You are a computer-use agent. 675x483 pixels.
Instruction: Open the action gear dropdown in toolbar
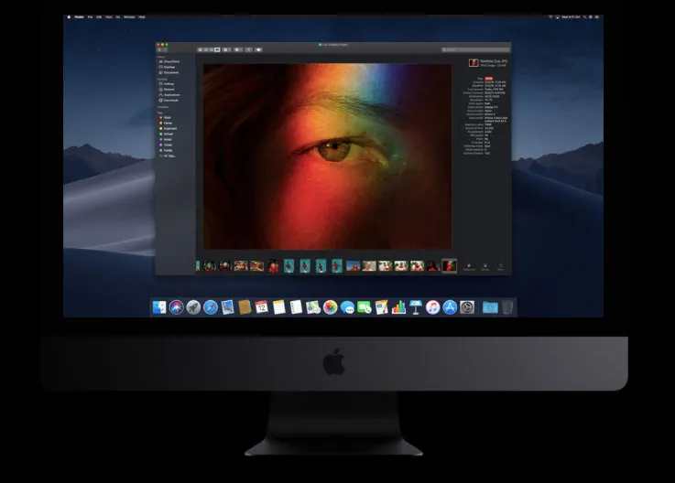(238, 50)
